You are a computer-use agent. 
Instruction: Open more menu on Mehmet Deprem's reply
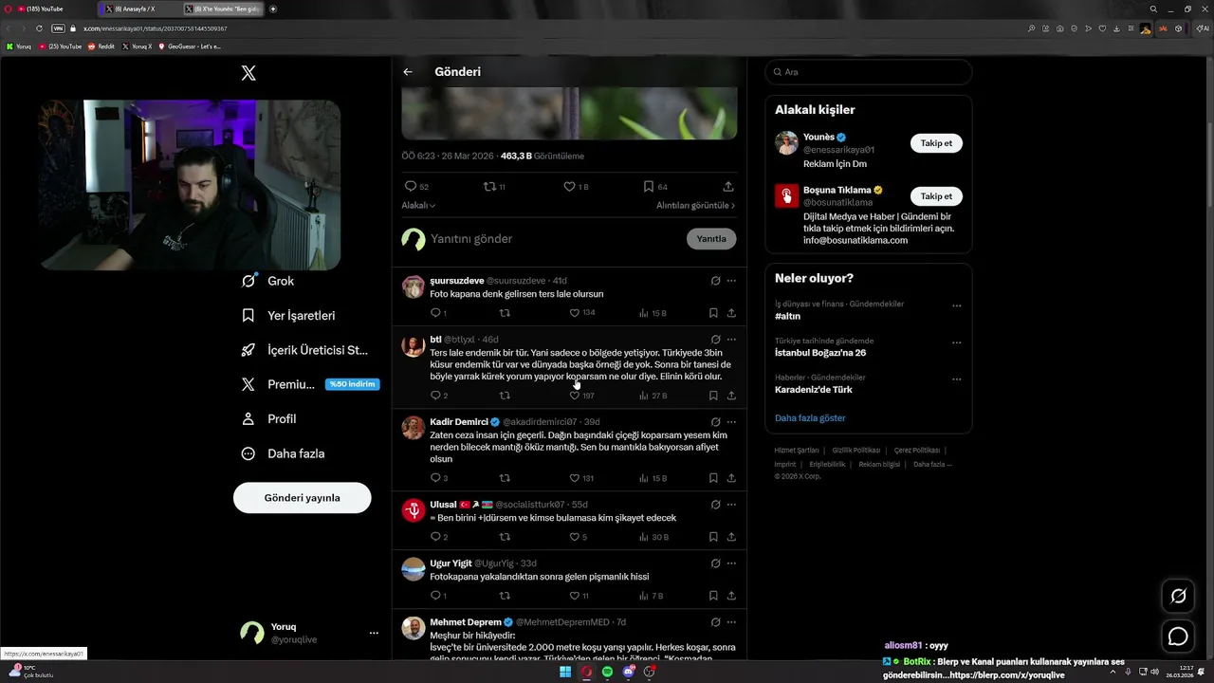click(731, 622)
